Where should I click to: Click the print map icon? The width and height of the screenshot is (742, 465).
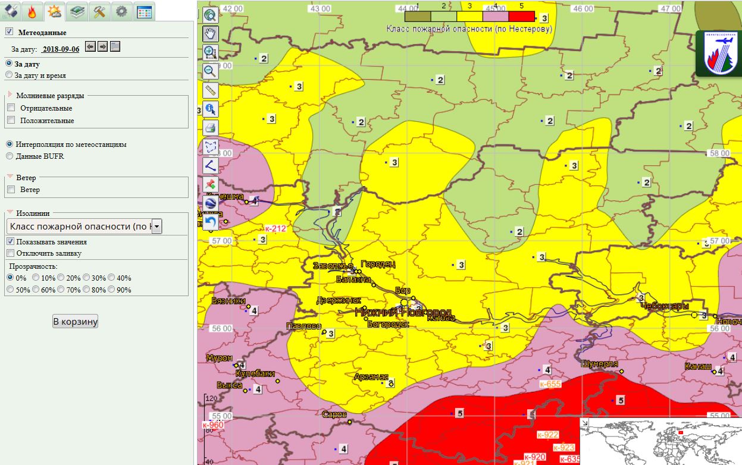coord(211,127)
